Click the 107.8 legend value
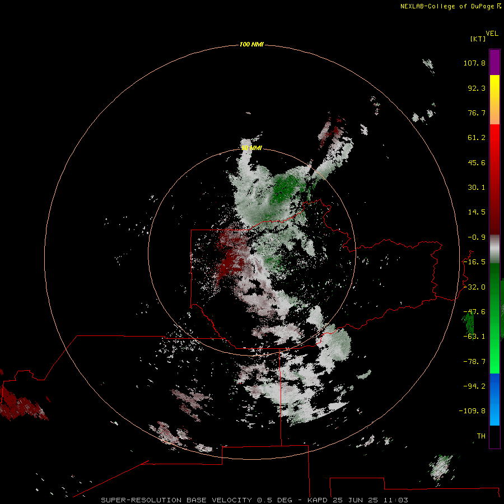The image size is (504, 504). click(474, 63)
